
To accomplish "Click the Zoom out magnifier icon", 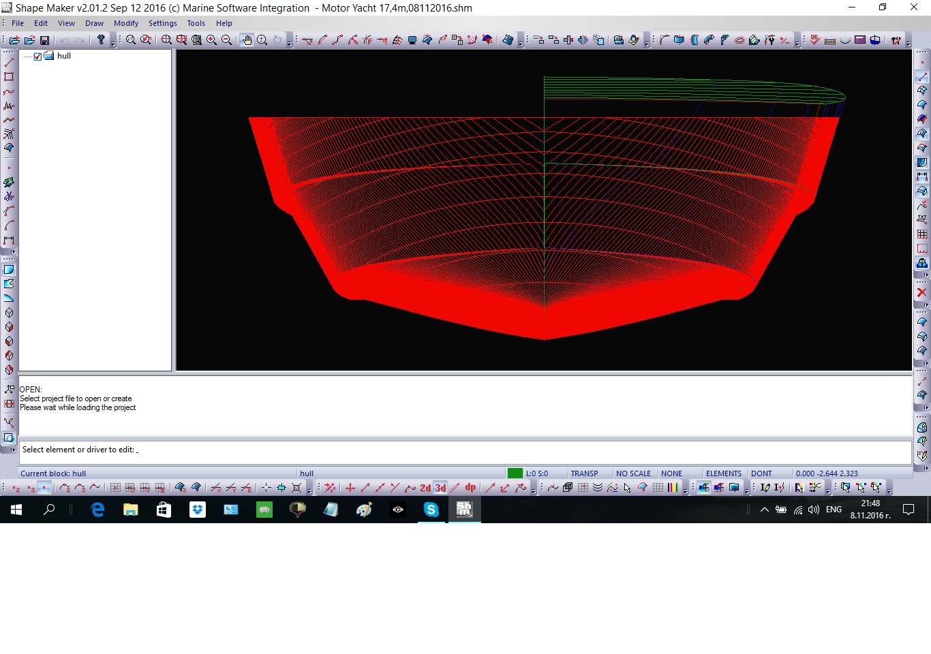I will click(227, 40).
